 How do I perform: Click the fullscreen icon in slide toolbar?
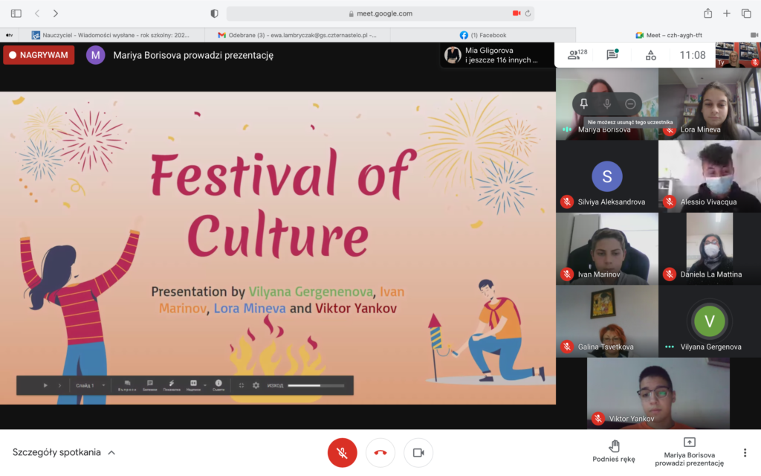tap(242, 385)
